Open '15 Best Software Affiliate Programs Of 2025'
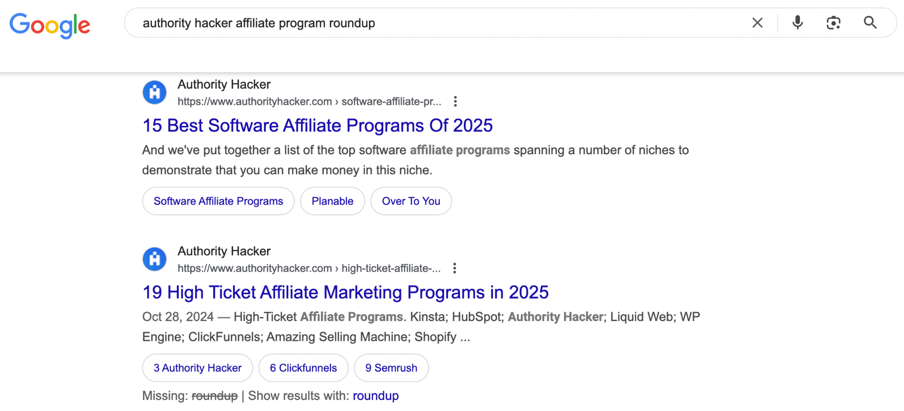 (317, 125)
